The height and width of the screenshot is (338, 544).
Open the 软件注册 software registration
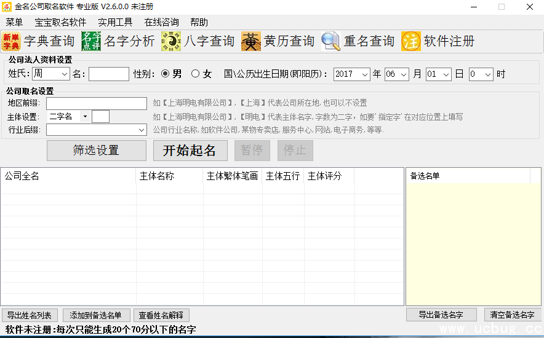[x=438, y=41]
